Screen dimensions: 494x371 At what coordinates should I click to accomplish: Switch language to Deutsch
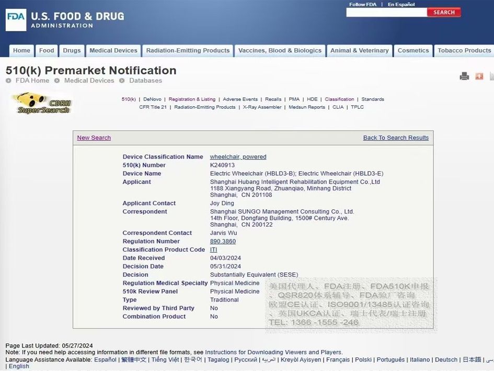coord(446,359)
